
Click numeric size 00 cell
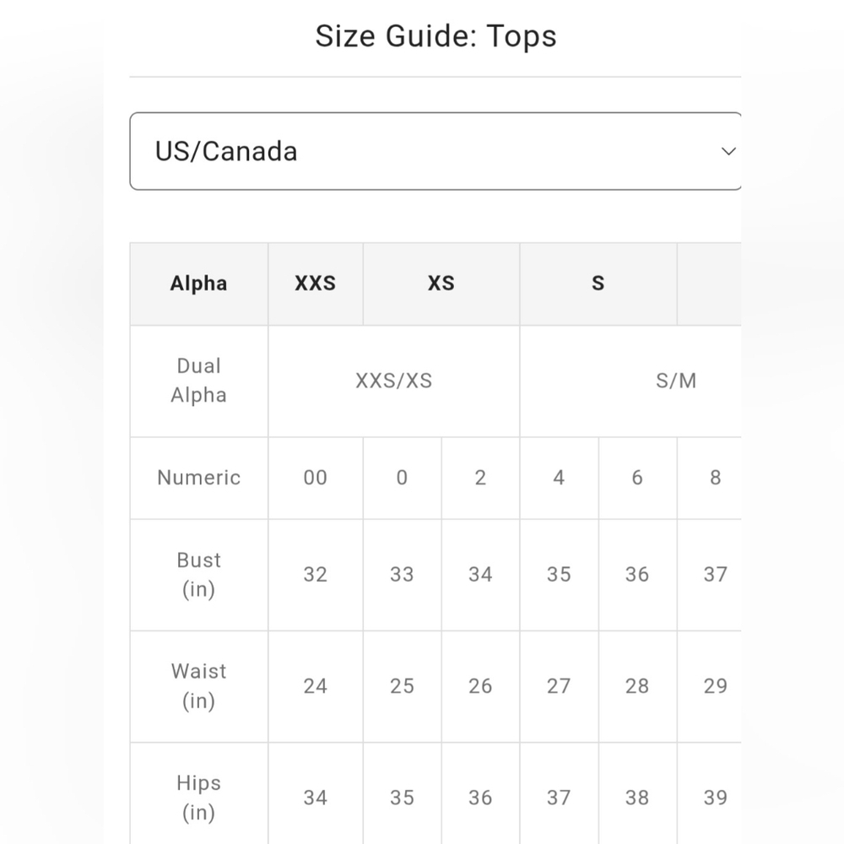pos(316,478)
